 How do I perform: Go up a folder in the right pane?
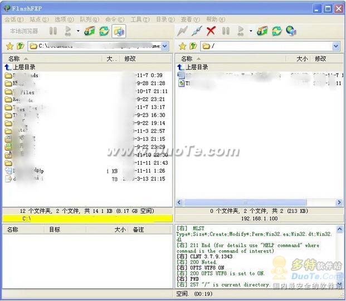[193, 46]
